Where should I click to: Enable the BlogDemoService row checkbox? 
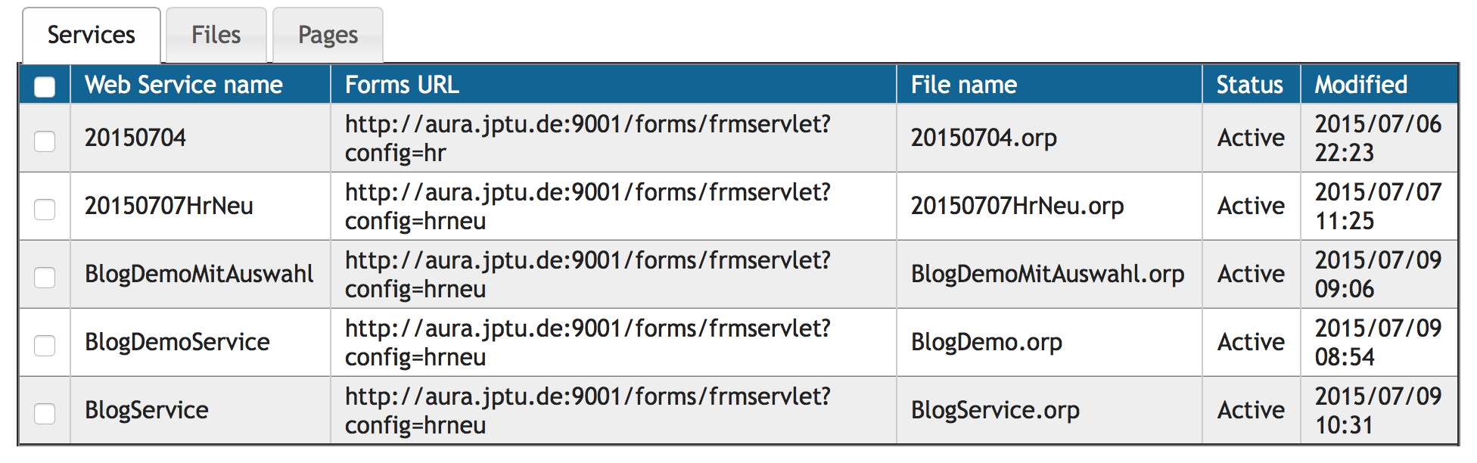click(x=45, y=346)
